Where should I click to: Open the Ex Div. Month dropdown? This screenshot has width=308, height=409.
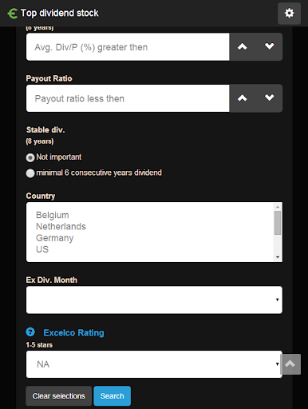(154, 300)
